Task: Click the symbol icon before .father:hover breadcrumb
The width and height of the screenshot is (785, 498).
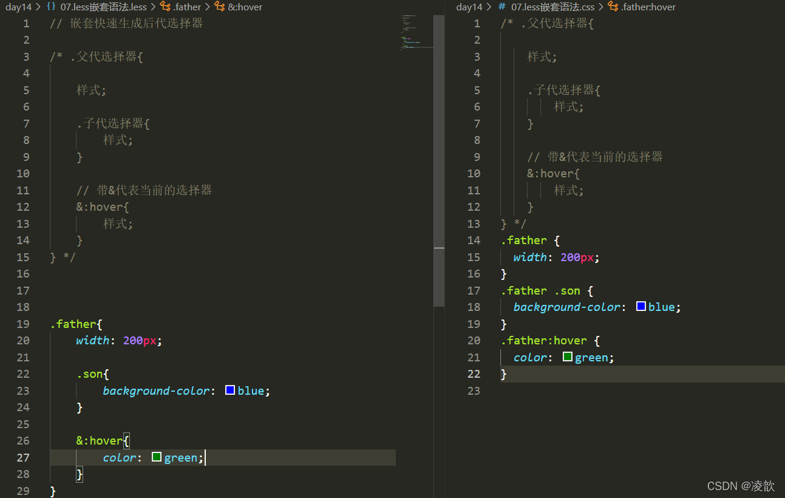Action: coord(613,7)
